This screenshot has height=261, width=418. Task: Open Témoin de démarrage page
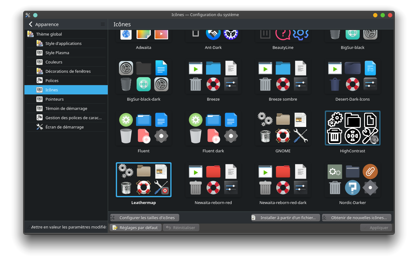point(66,108)
